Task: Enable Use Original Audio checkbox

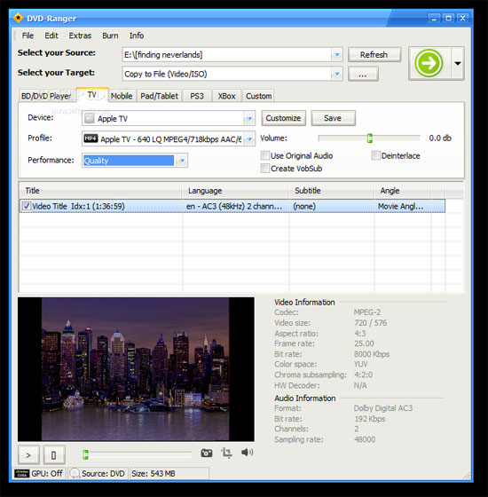Action: tap(265, 155)
